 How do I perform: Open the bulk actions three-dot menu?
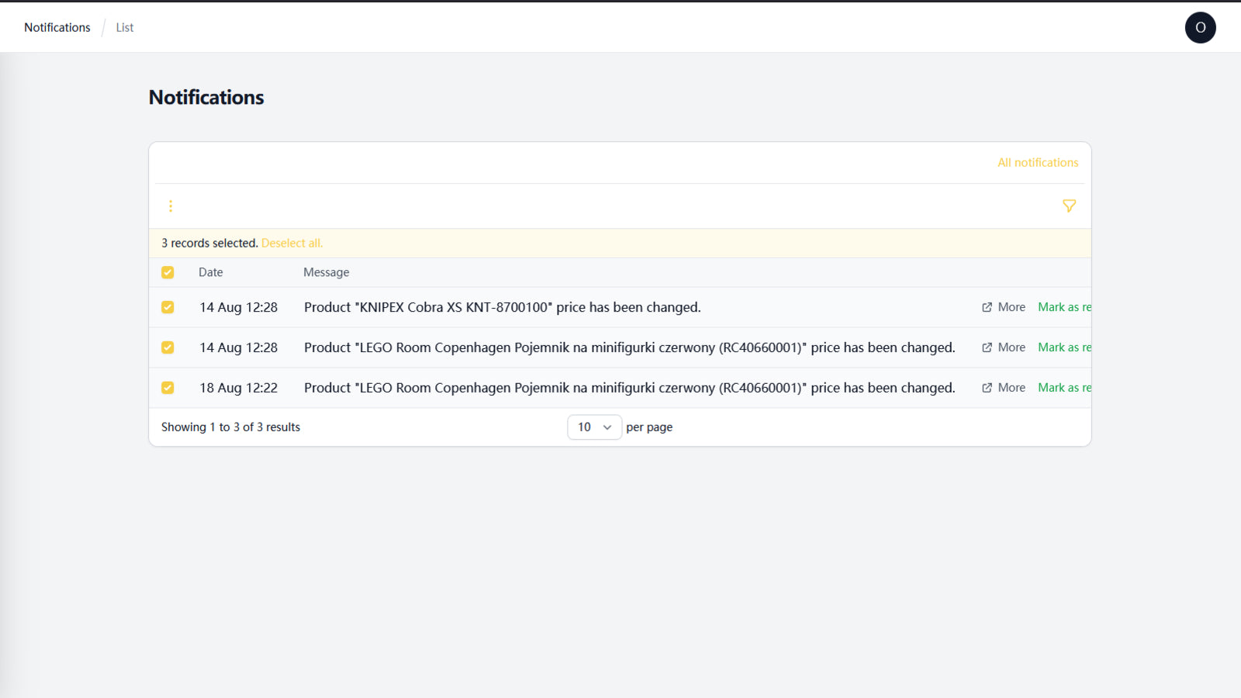click(171, 206)
